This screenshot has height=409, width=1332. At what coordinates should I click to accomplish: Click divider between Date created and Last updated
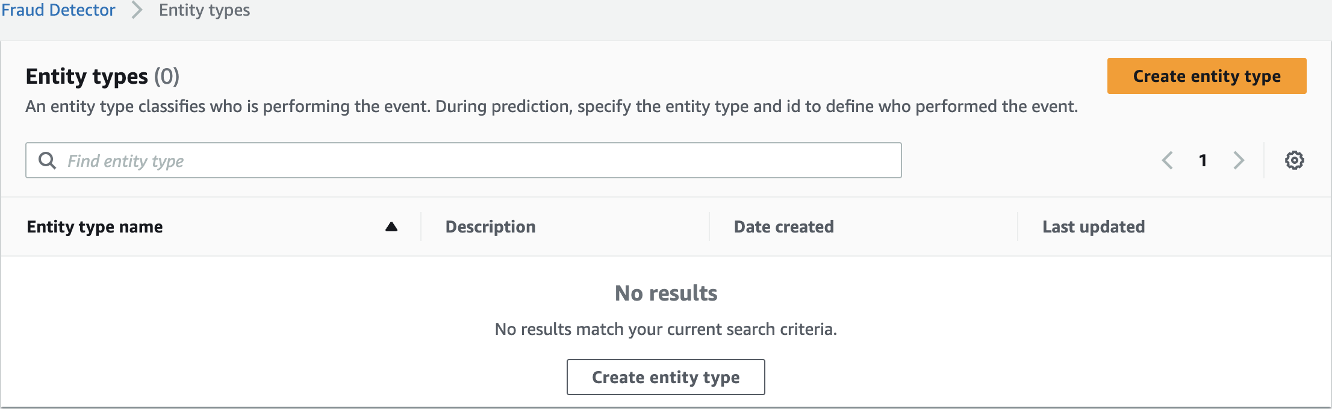(x=1018, y=226)
